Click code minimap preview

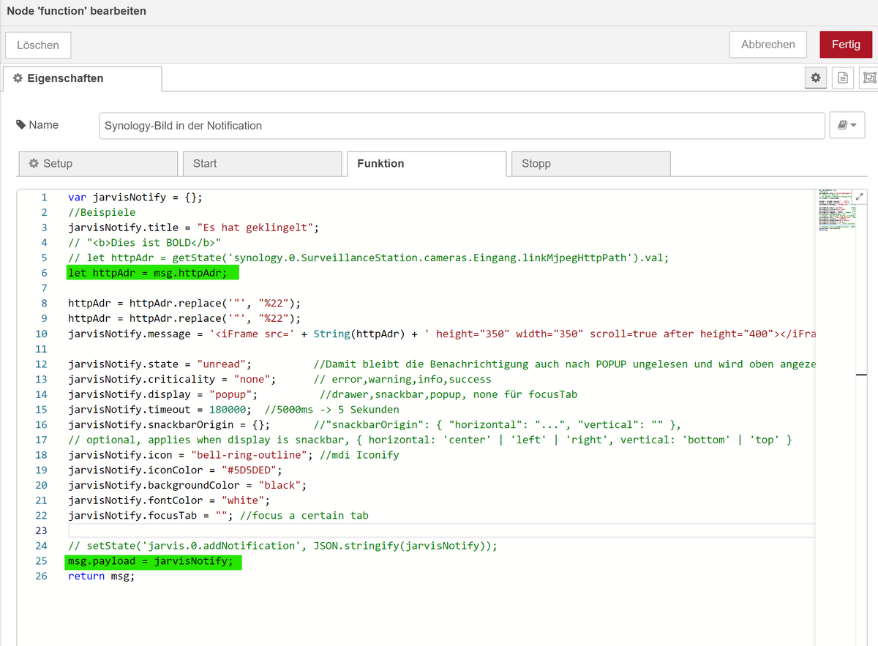836,211
